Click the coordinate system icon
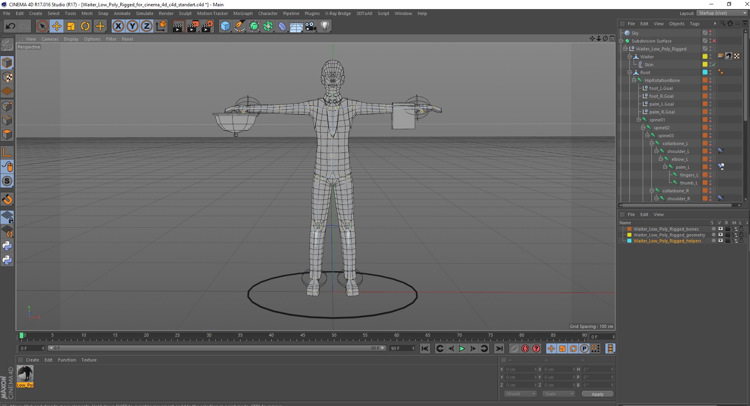The height and width of the screenshot is (406, 750). [x=161, y=26]
